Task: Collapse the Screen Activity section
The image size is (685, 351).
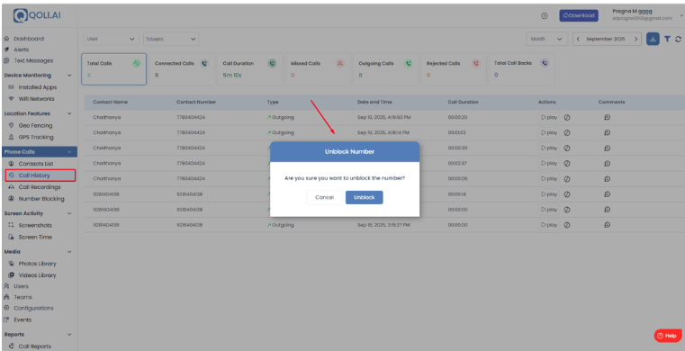Action: pos(69,213)
